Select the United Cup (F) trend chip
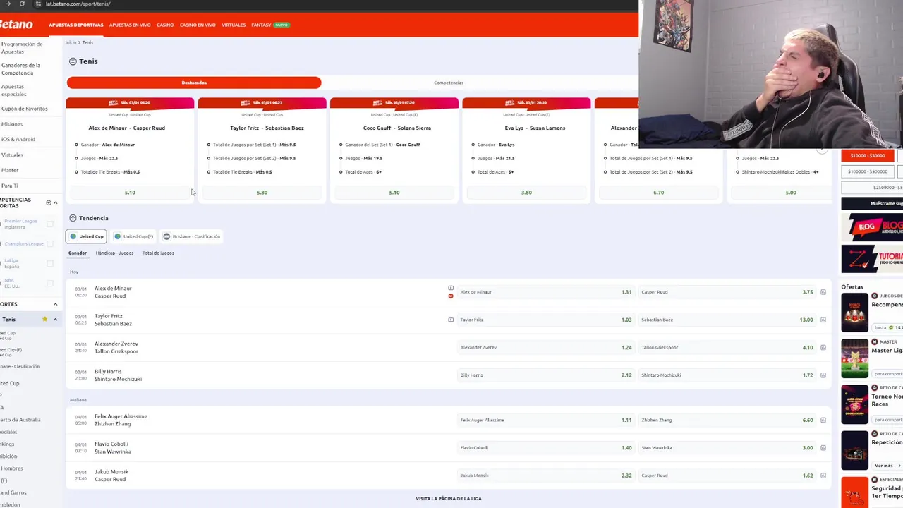Image resolution: width=903 pixels, height=508 pixels. pos(133,236)
